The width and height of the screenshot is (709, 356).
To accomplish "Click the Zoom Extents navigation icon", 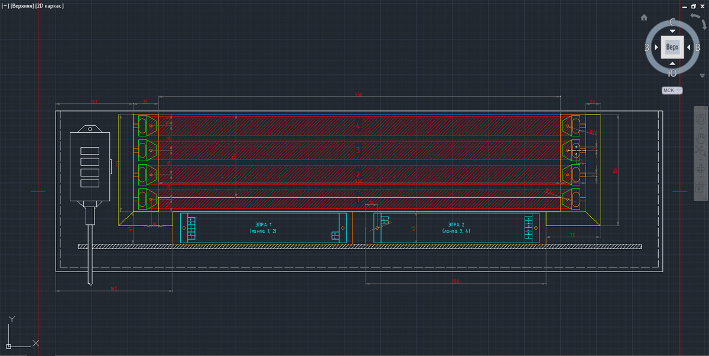I will [x=700, y=153].
